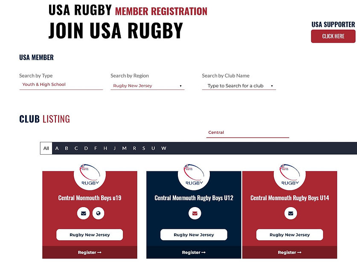
Task: Select letter M in the alphabet filter
Action: (x=124, y=148)
